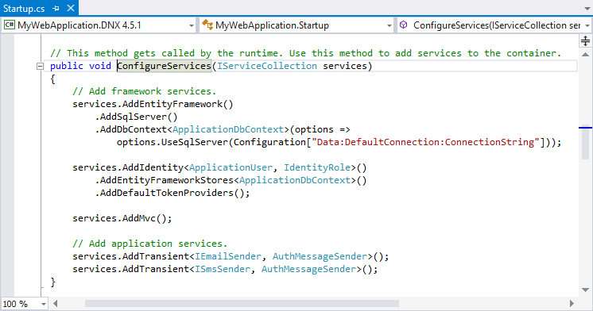593x311 pixels.
Task: Click the ConfigureServices method cube icon
Action: (x=404, y=25)
